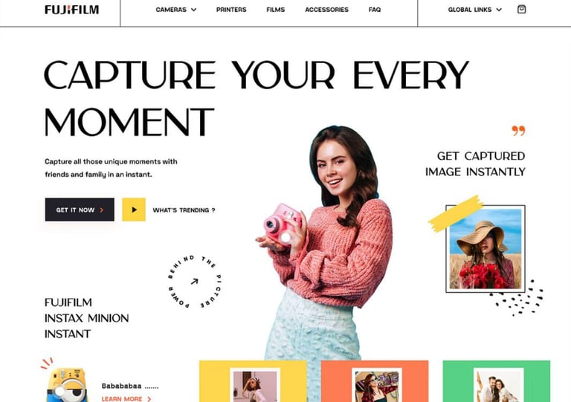571x402 pixels.
Task: Follow the Learn More link
Action: coord(122,399)
